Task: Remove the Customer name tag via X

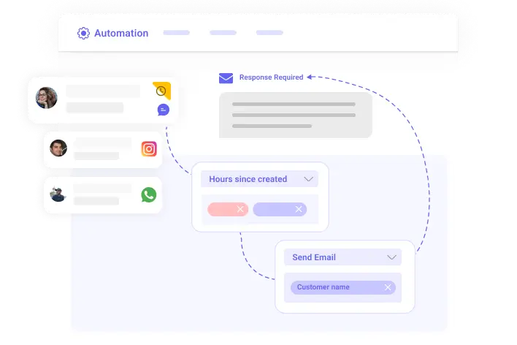Action: click(388, 287)
